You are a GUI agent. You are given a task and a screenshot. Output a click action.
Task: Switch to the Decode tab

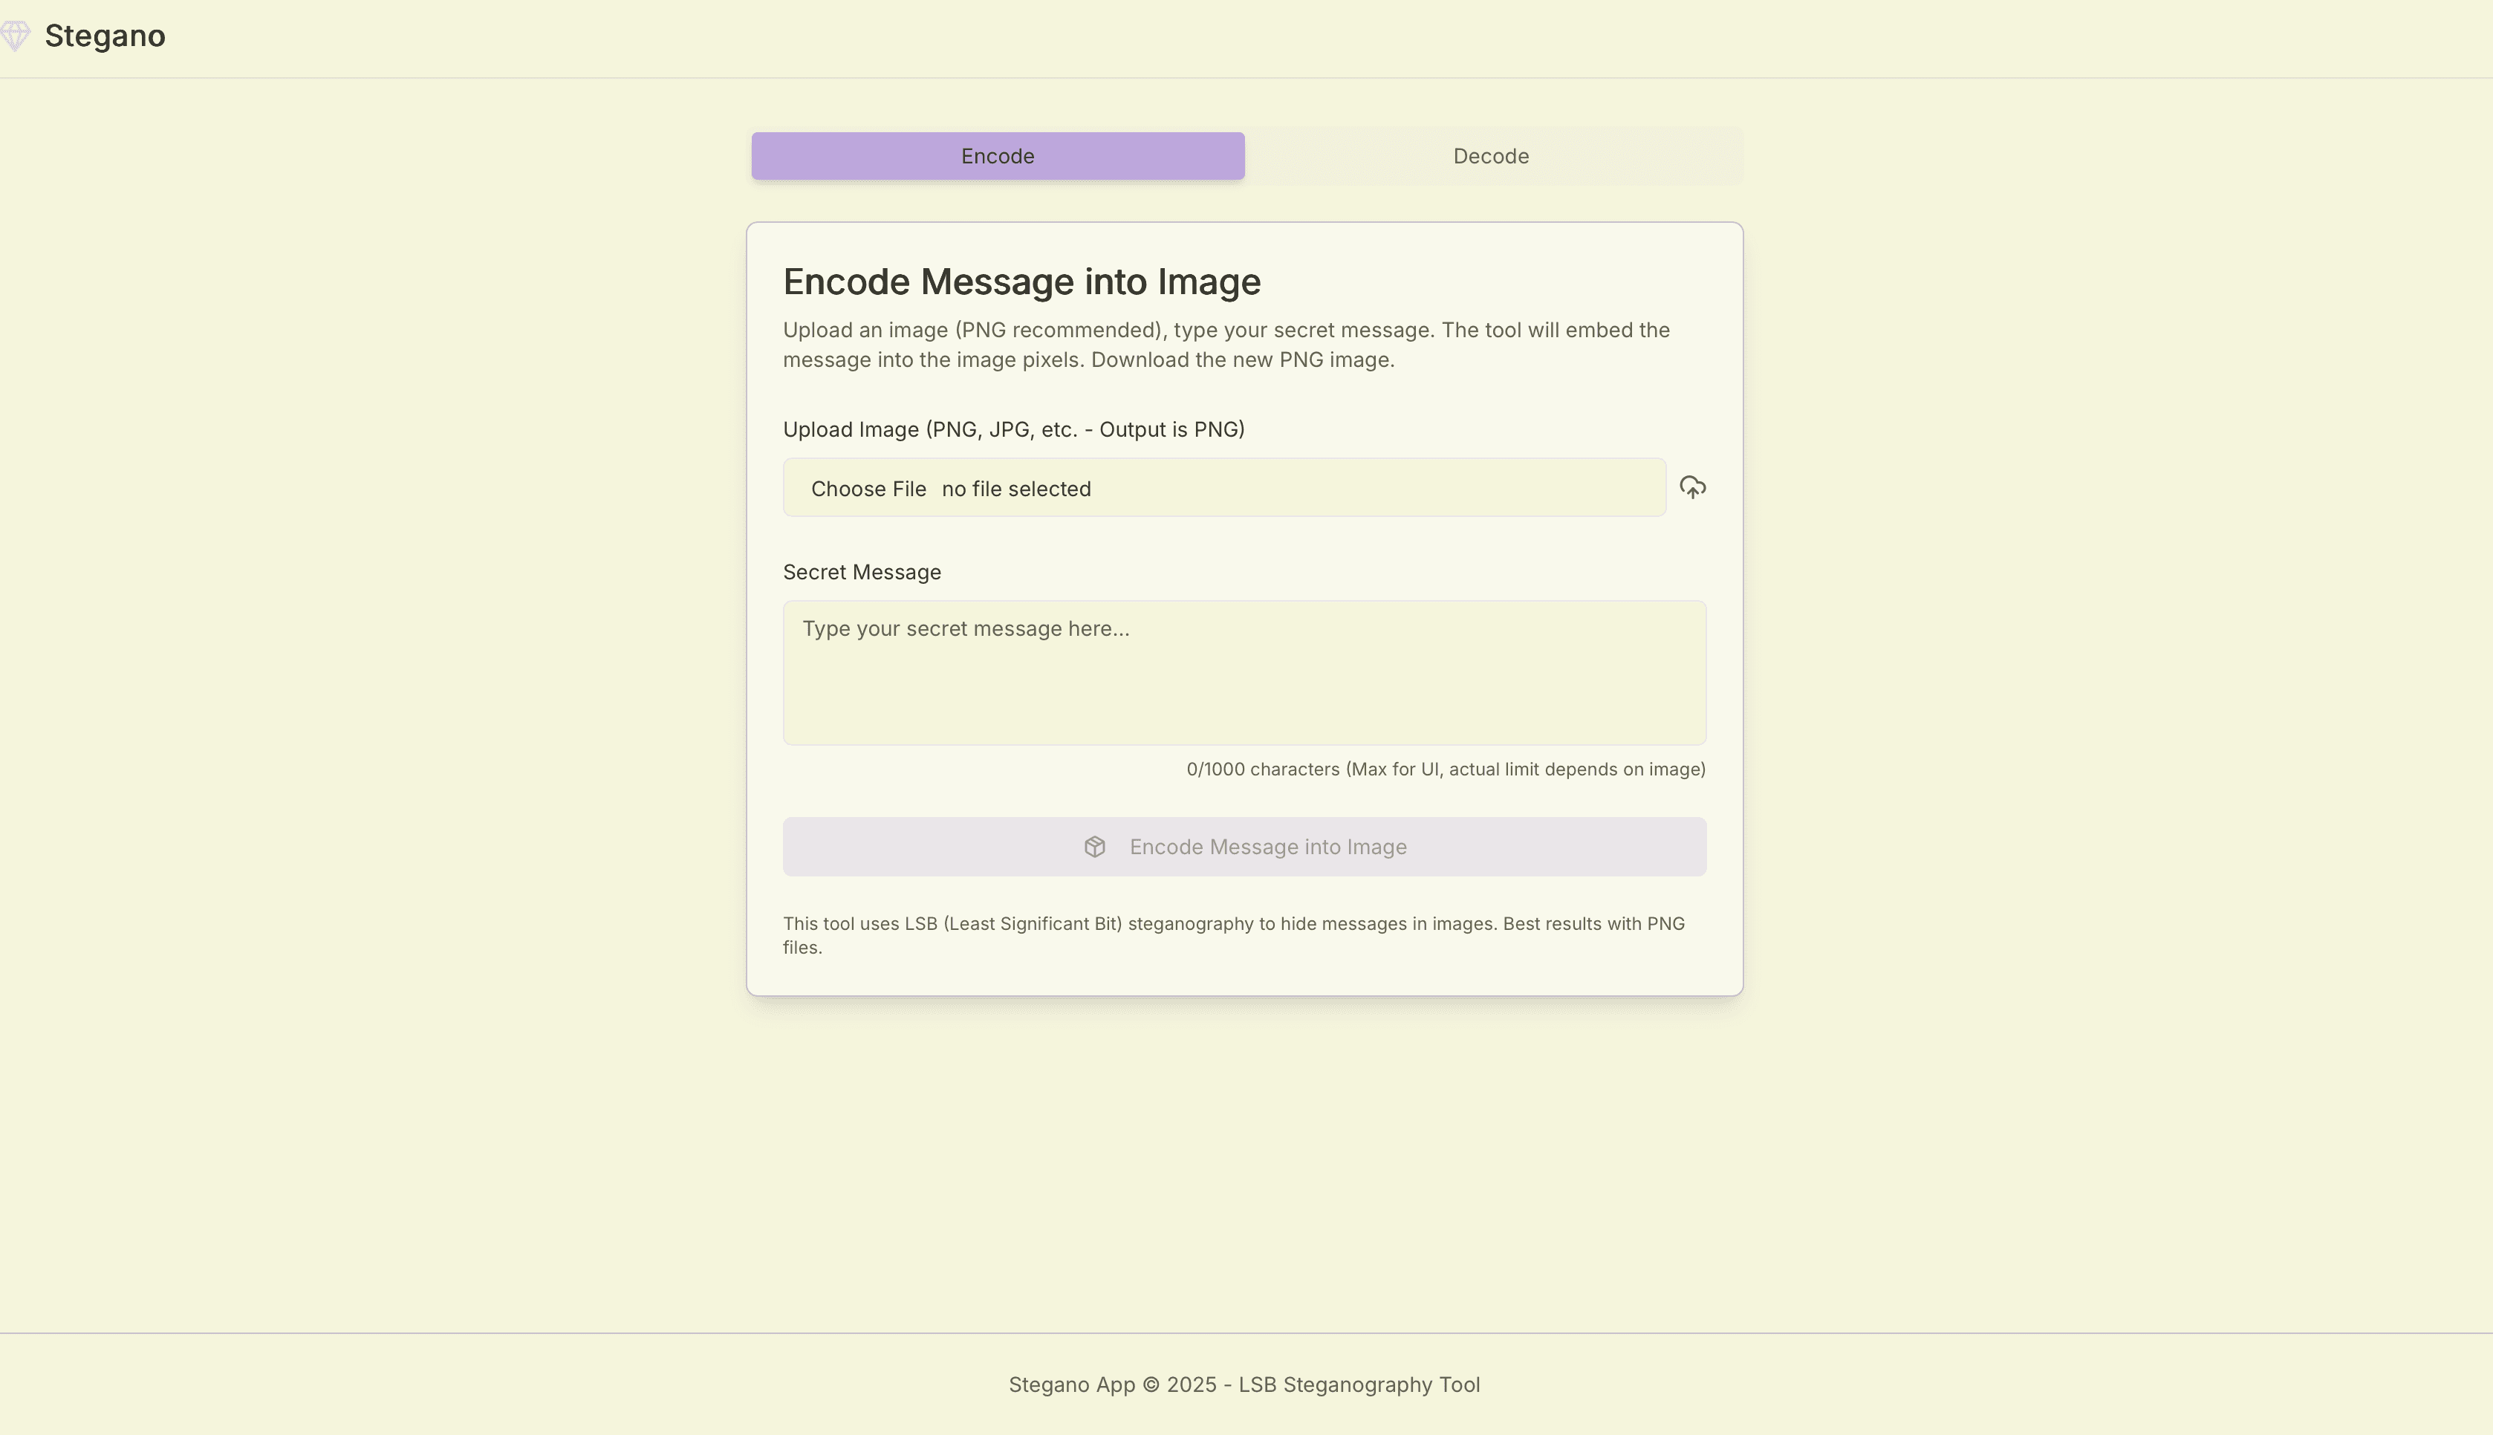tap(1490, 156)
